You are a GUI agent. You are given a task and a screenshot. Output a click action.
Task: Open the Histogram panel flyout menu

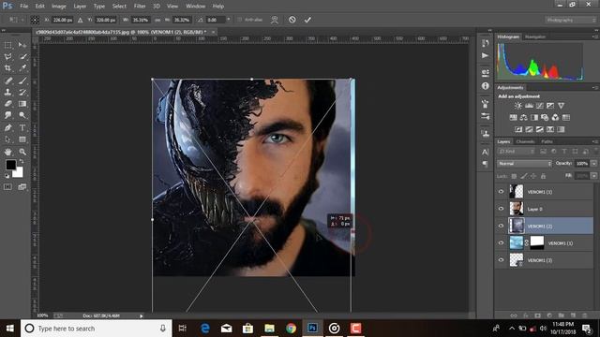pos(595,37)
